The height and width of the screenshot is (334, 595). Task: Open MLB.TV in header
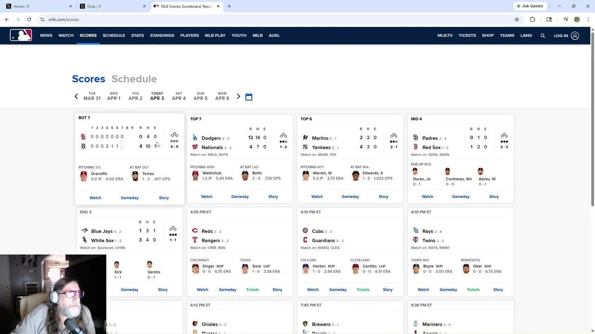[445, 35]
